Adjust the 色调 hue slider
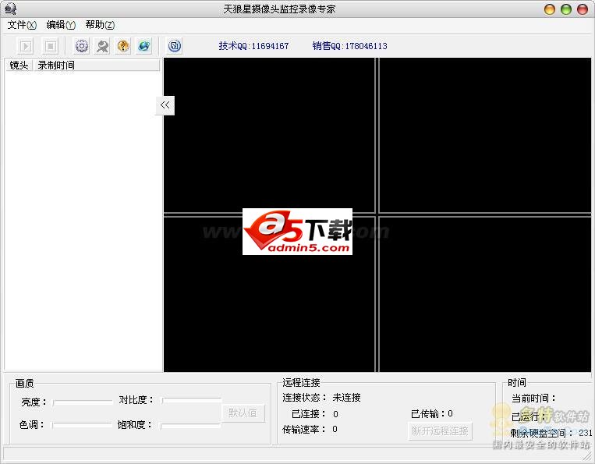Viewport: 595px width, 464px height. pyautogui.click(x=82, y=425)
